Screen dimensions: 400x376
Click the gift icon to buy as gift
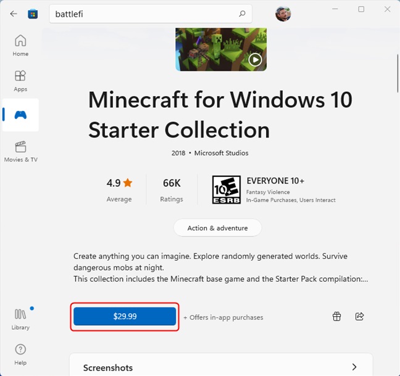click(x=336, y=316)
